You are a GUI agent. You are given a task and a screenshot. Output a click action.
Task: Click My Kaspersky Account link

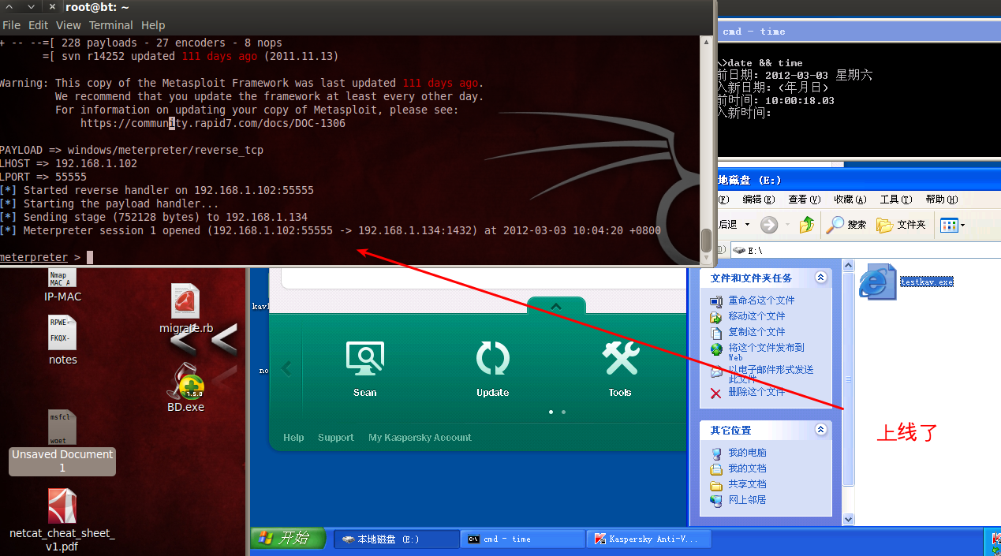[x=420, y=438]
